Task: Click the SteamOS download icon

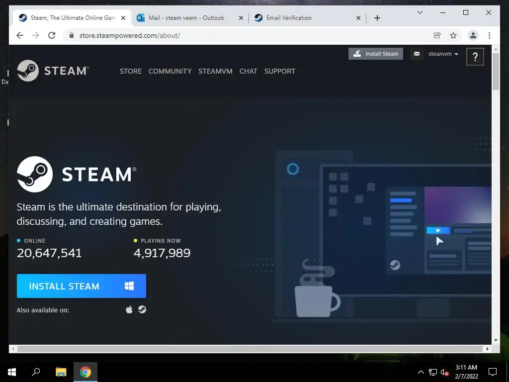Action: 142,309
